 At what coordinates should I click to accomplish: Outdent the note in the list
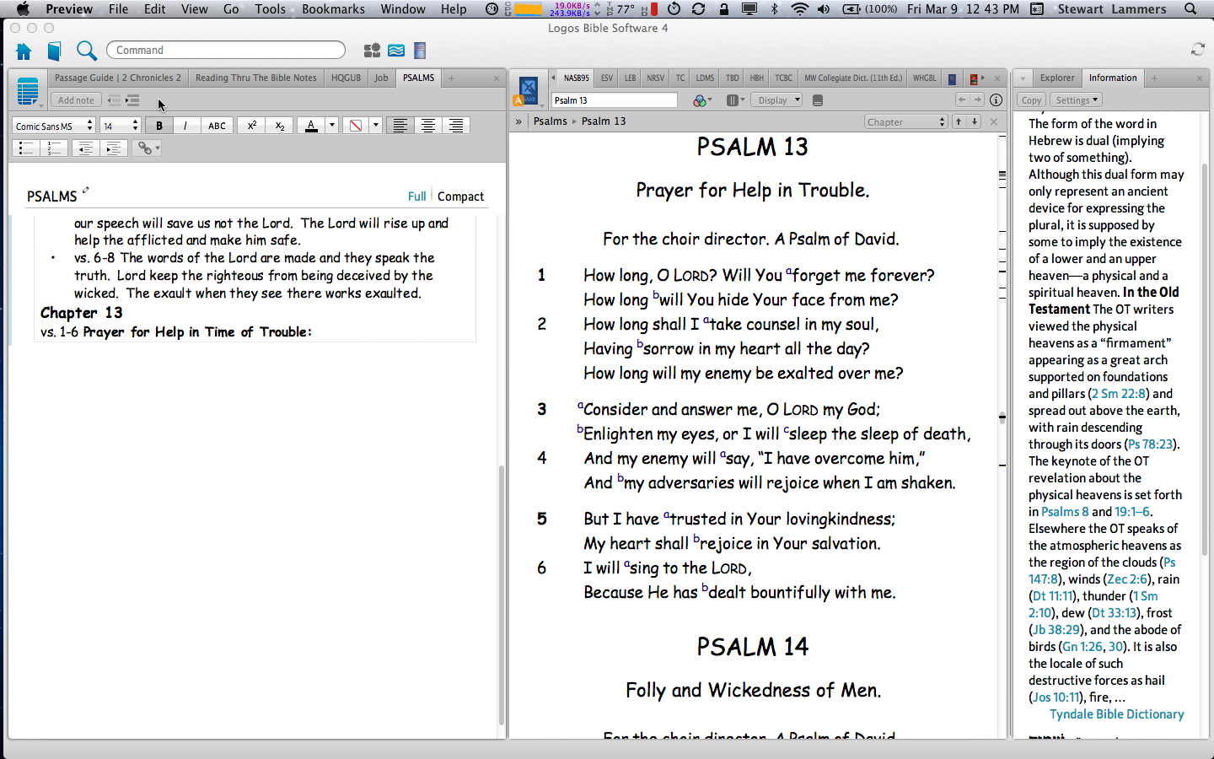pos(114,100)
